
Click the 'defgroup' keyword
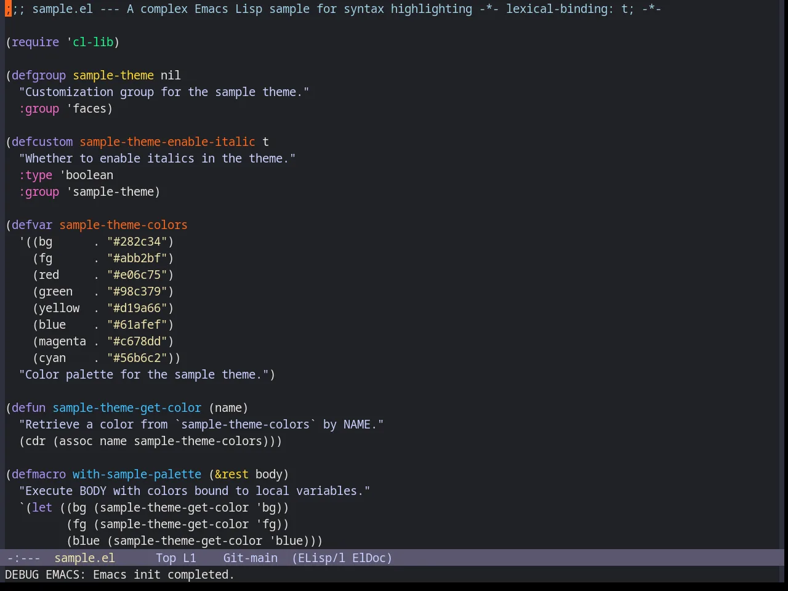pos(39,75)
